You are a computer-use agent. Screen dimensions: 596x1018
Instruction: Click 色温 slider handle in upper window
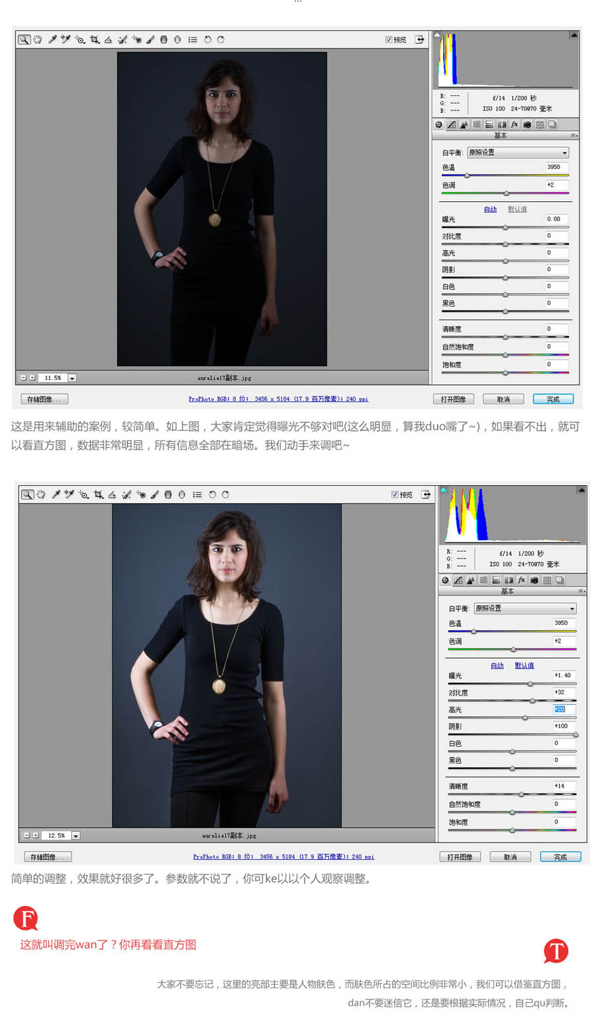pyautogui.click(x=467, y=175)
